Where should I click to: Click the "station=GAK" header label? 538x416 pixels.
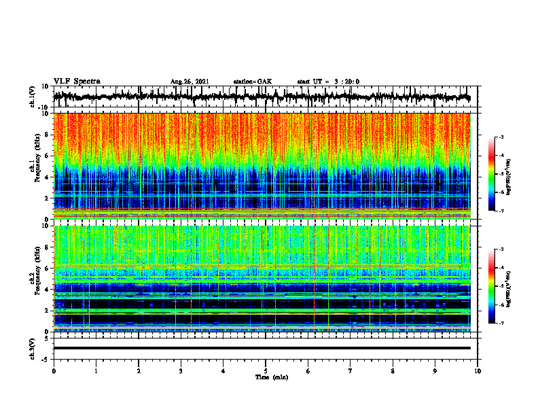pyautogui.click(x=253, y=82)
